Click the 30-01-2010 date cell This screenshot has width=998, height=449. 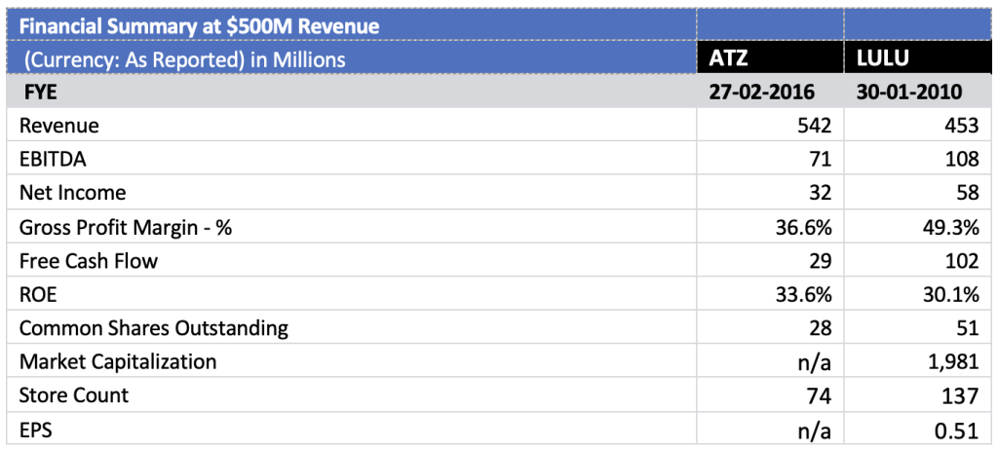point(918,92)
